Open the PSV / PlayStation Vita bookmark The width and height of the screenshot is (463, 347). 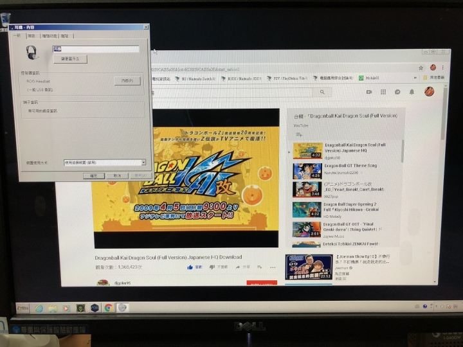pyautogui.click(x=287, y=78)
